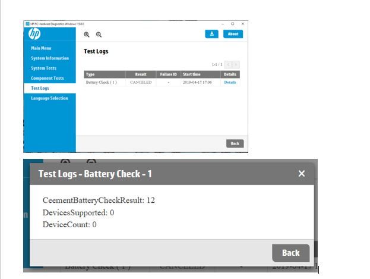Click the Start time column header
The height and width of the screenshot is (279, 370).
(x=201, y=74)
